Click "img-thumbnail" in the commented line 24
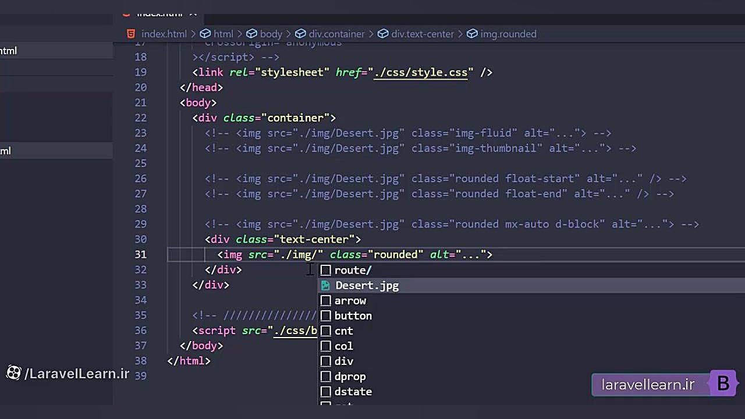Viewport: 745px width, 419px height. [x=496, y=148]
